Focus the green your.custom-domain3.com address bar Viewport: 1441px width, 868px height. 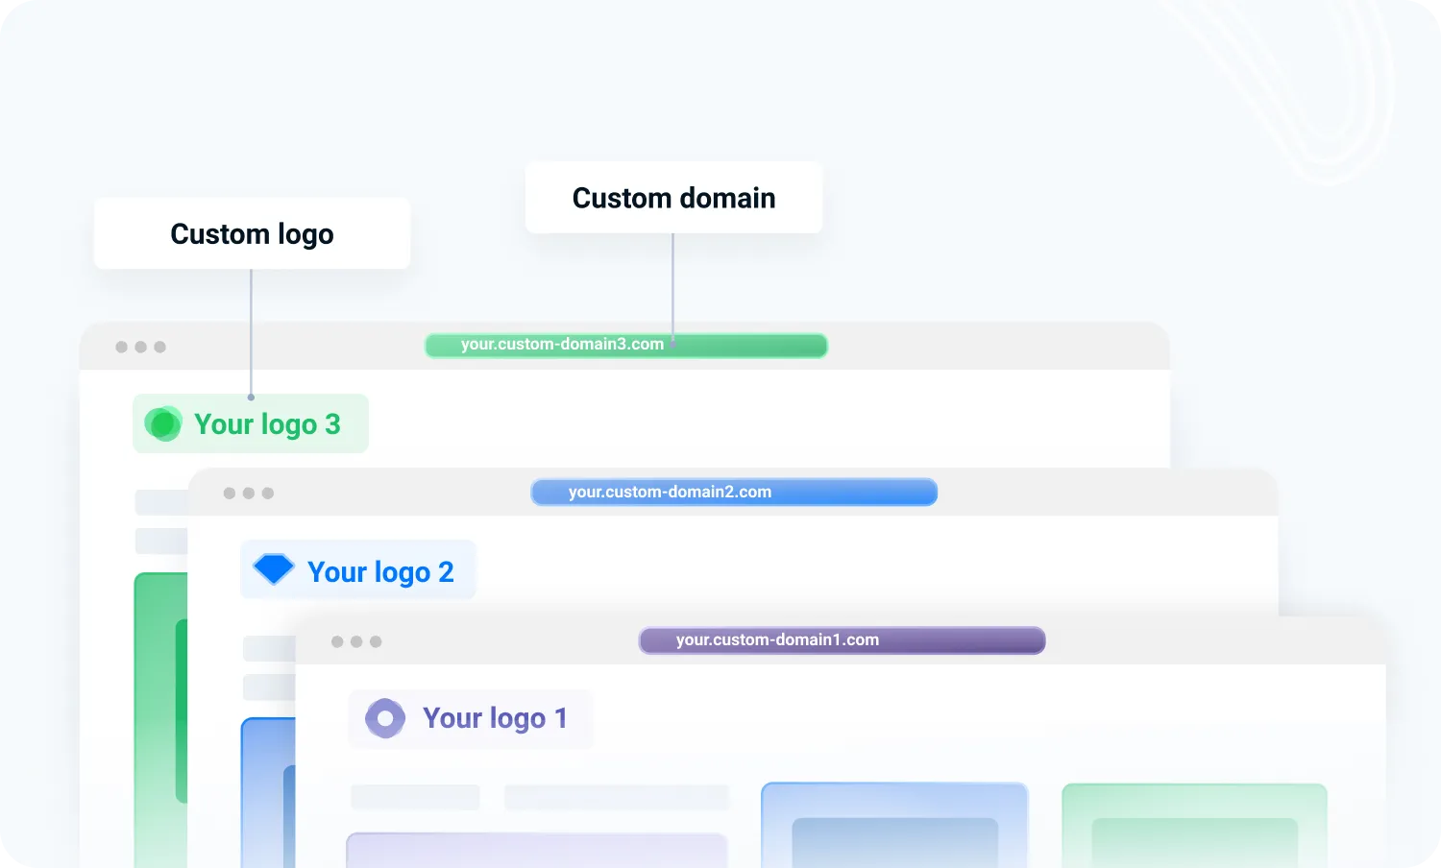tap(626, 345)
